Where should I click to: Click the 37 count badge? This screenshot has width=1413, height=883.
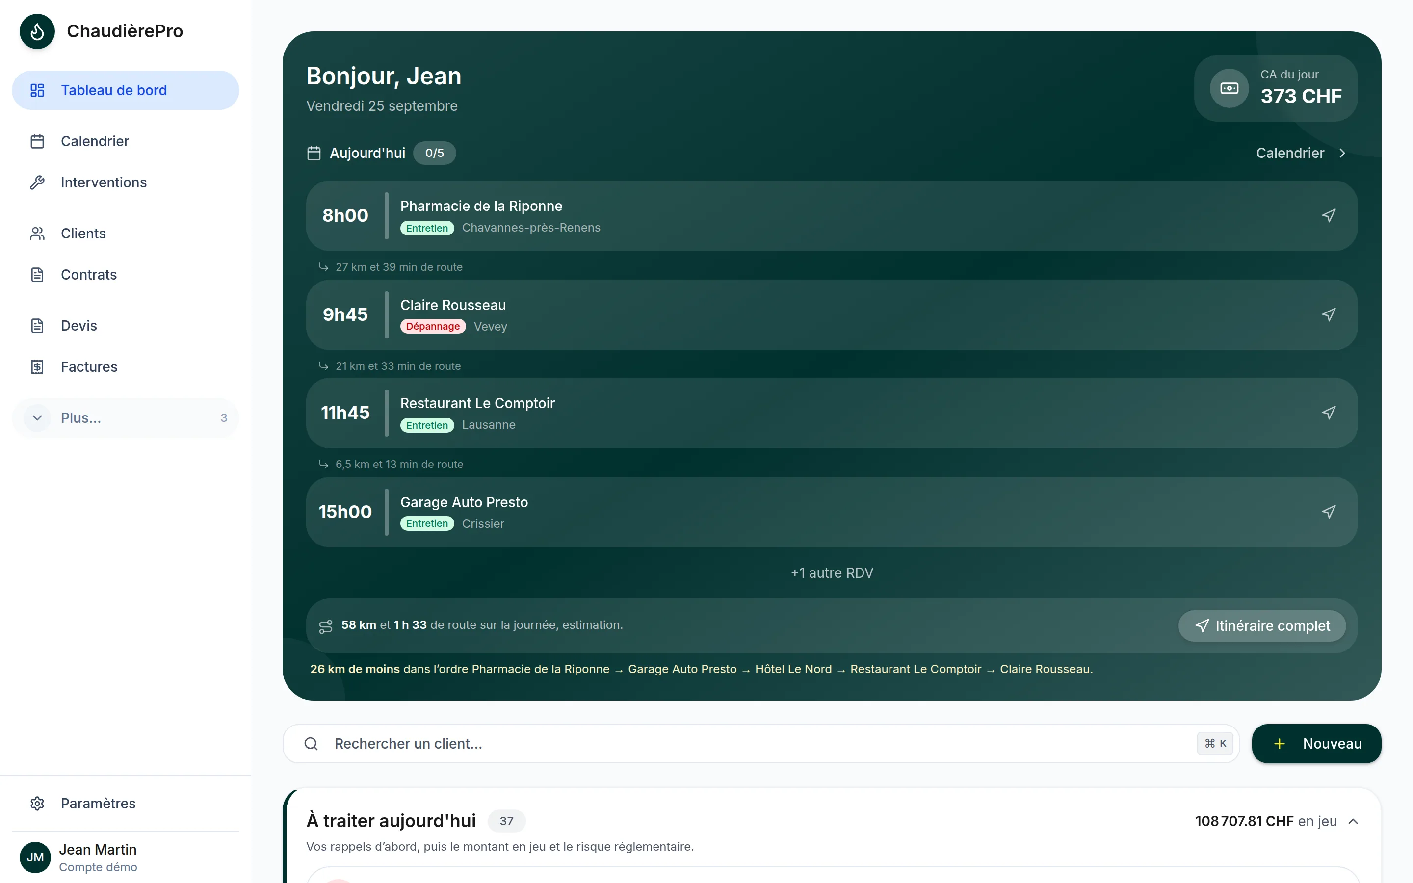[506, 821]
